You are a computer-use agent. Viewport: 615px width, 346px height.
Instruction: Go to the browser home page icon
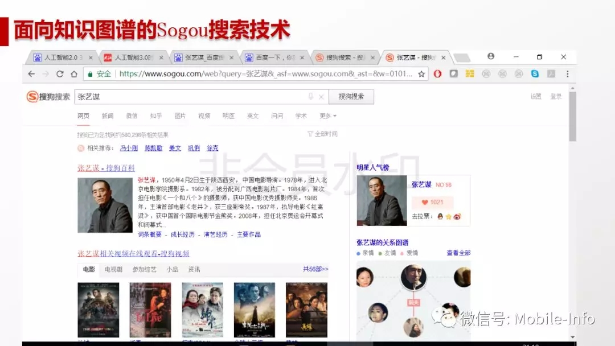point(74,73)
